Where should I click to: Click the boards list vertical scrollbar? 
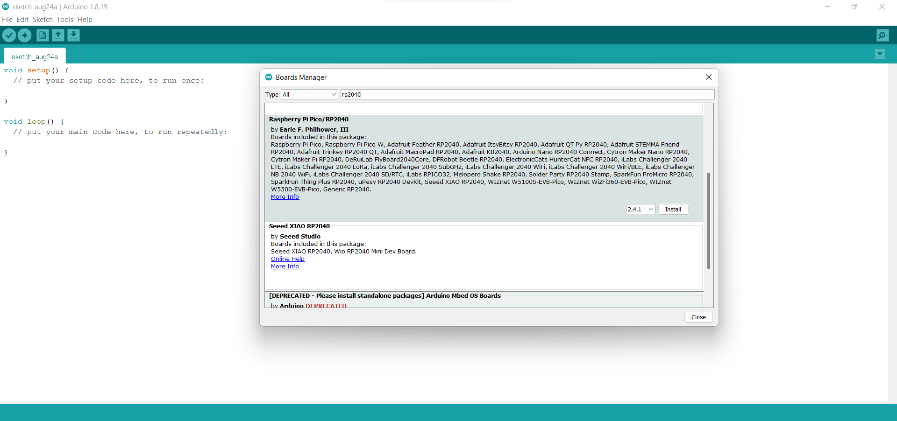point(708,220)
